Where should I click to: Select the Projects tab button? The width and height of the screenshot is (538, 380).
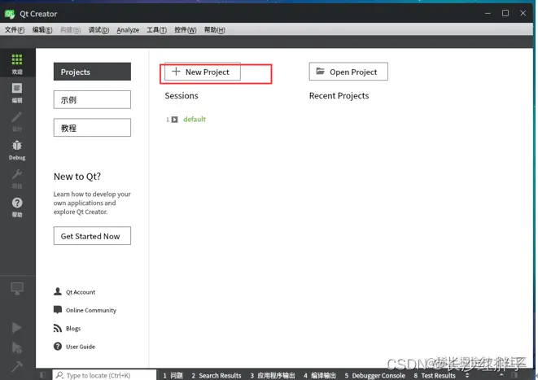point(92,72)
